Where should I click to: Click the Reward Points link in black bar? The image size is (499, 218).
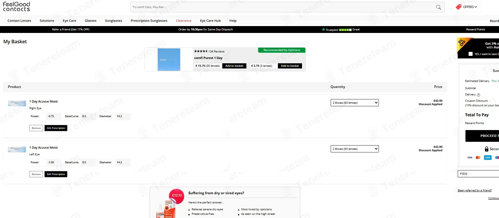475,30
